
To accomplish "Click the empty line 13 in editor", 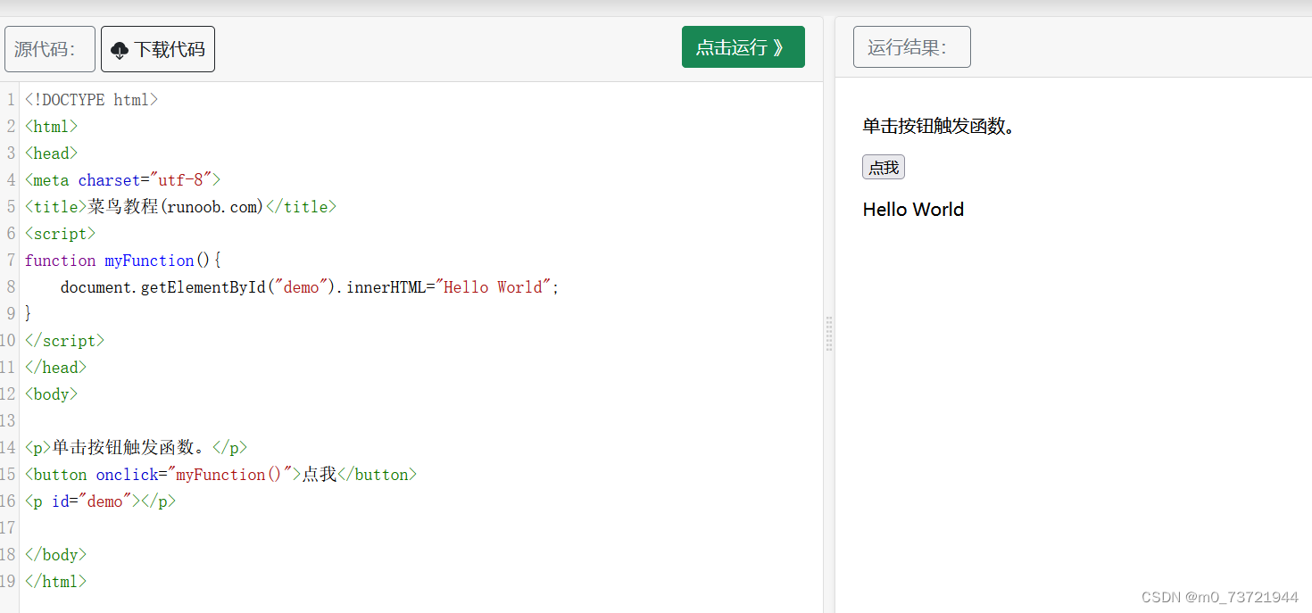I will (x=419, y=421).
